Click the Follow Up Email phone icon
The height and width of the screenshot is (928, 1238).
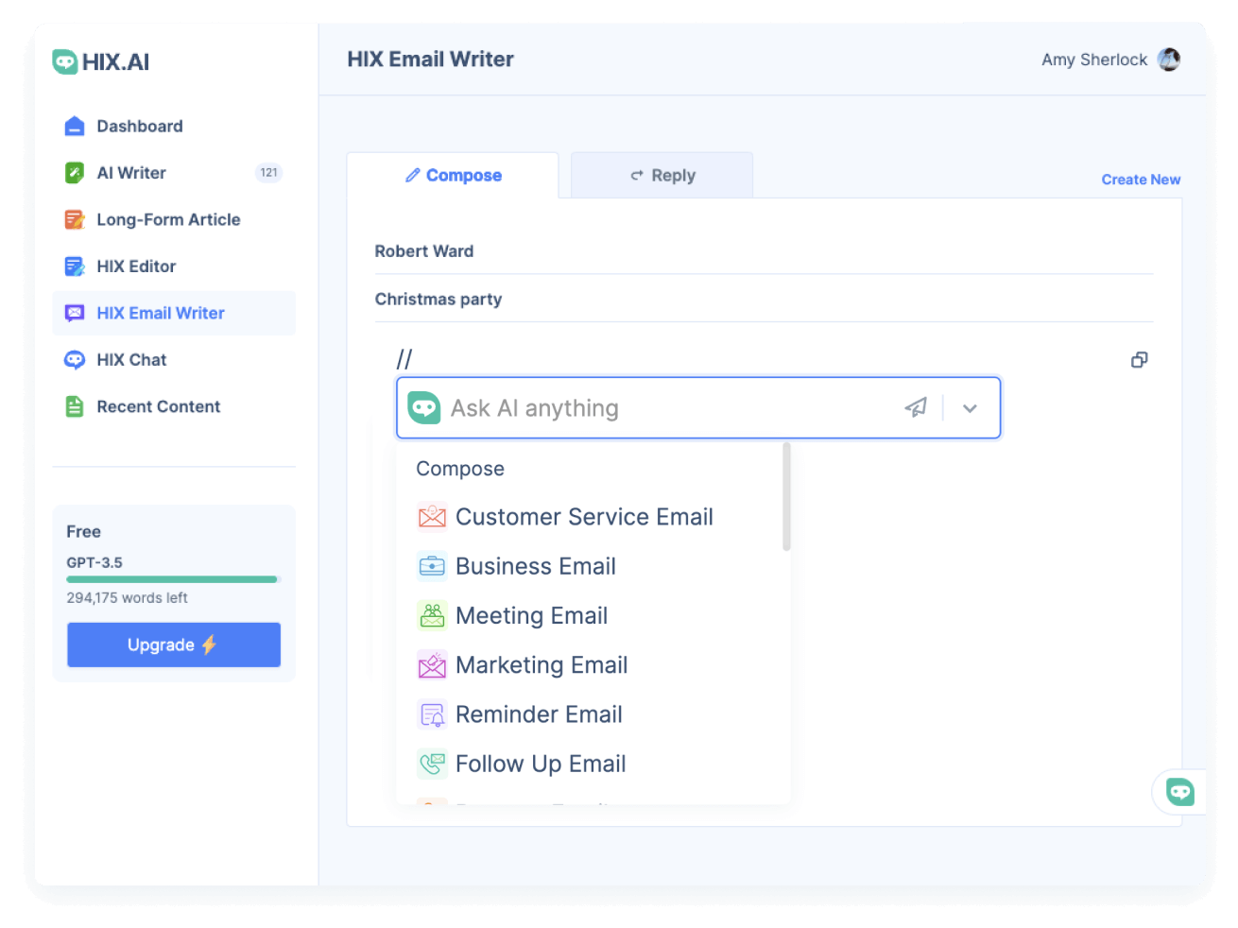432,764
